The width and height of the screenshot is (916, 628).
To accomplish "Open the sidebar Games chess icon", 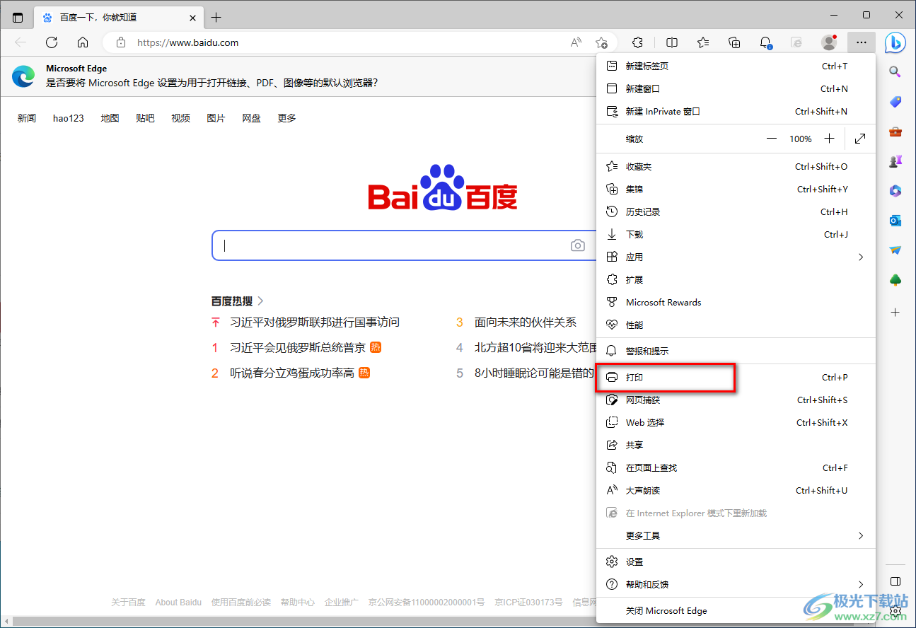I will 895,161.
